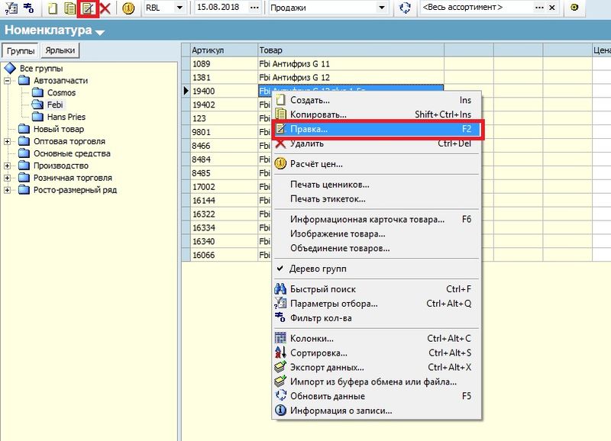Collapse the Автозапчасти tree group

(x=8, y=81)
